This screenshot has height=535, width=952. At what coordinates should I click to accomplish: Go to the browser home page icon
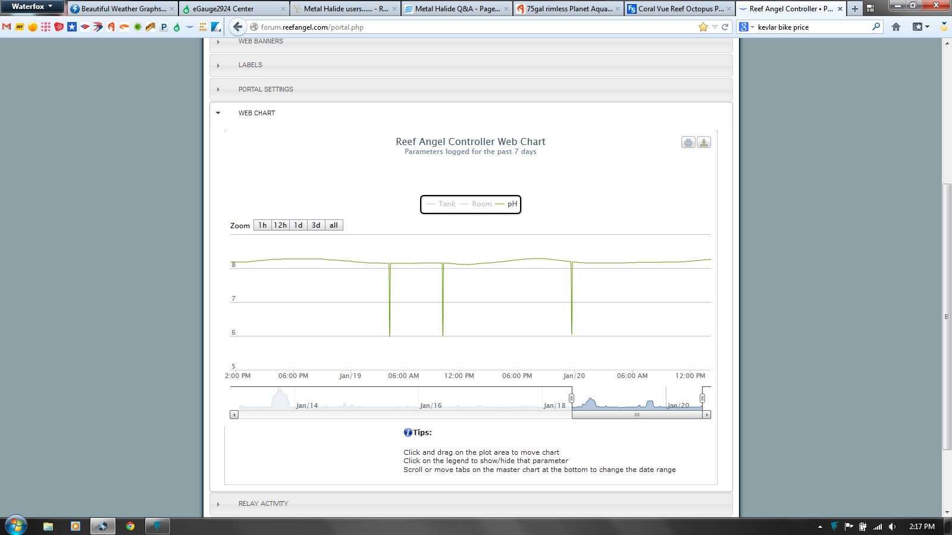[896, 27]
